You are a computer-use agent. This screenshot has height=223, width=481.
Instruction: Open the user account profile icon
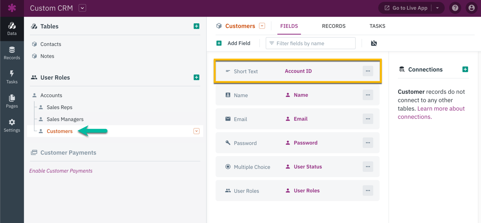click(471, 8)
